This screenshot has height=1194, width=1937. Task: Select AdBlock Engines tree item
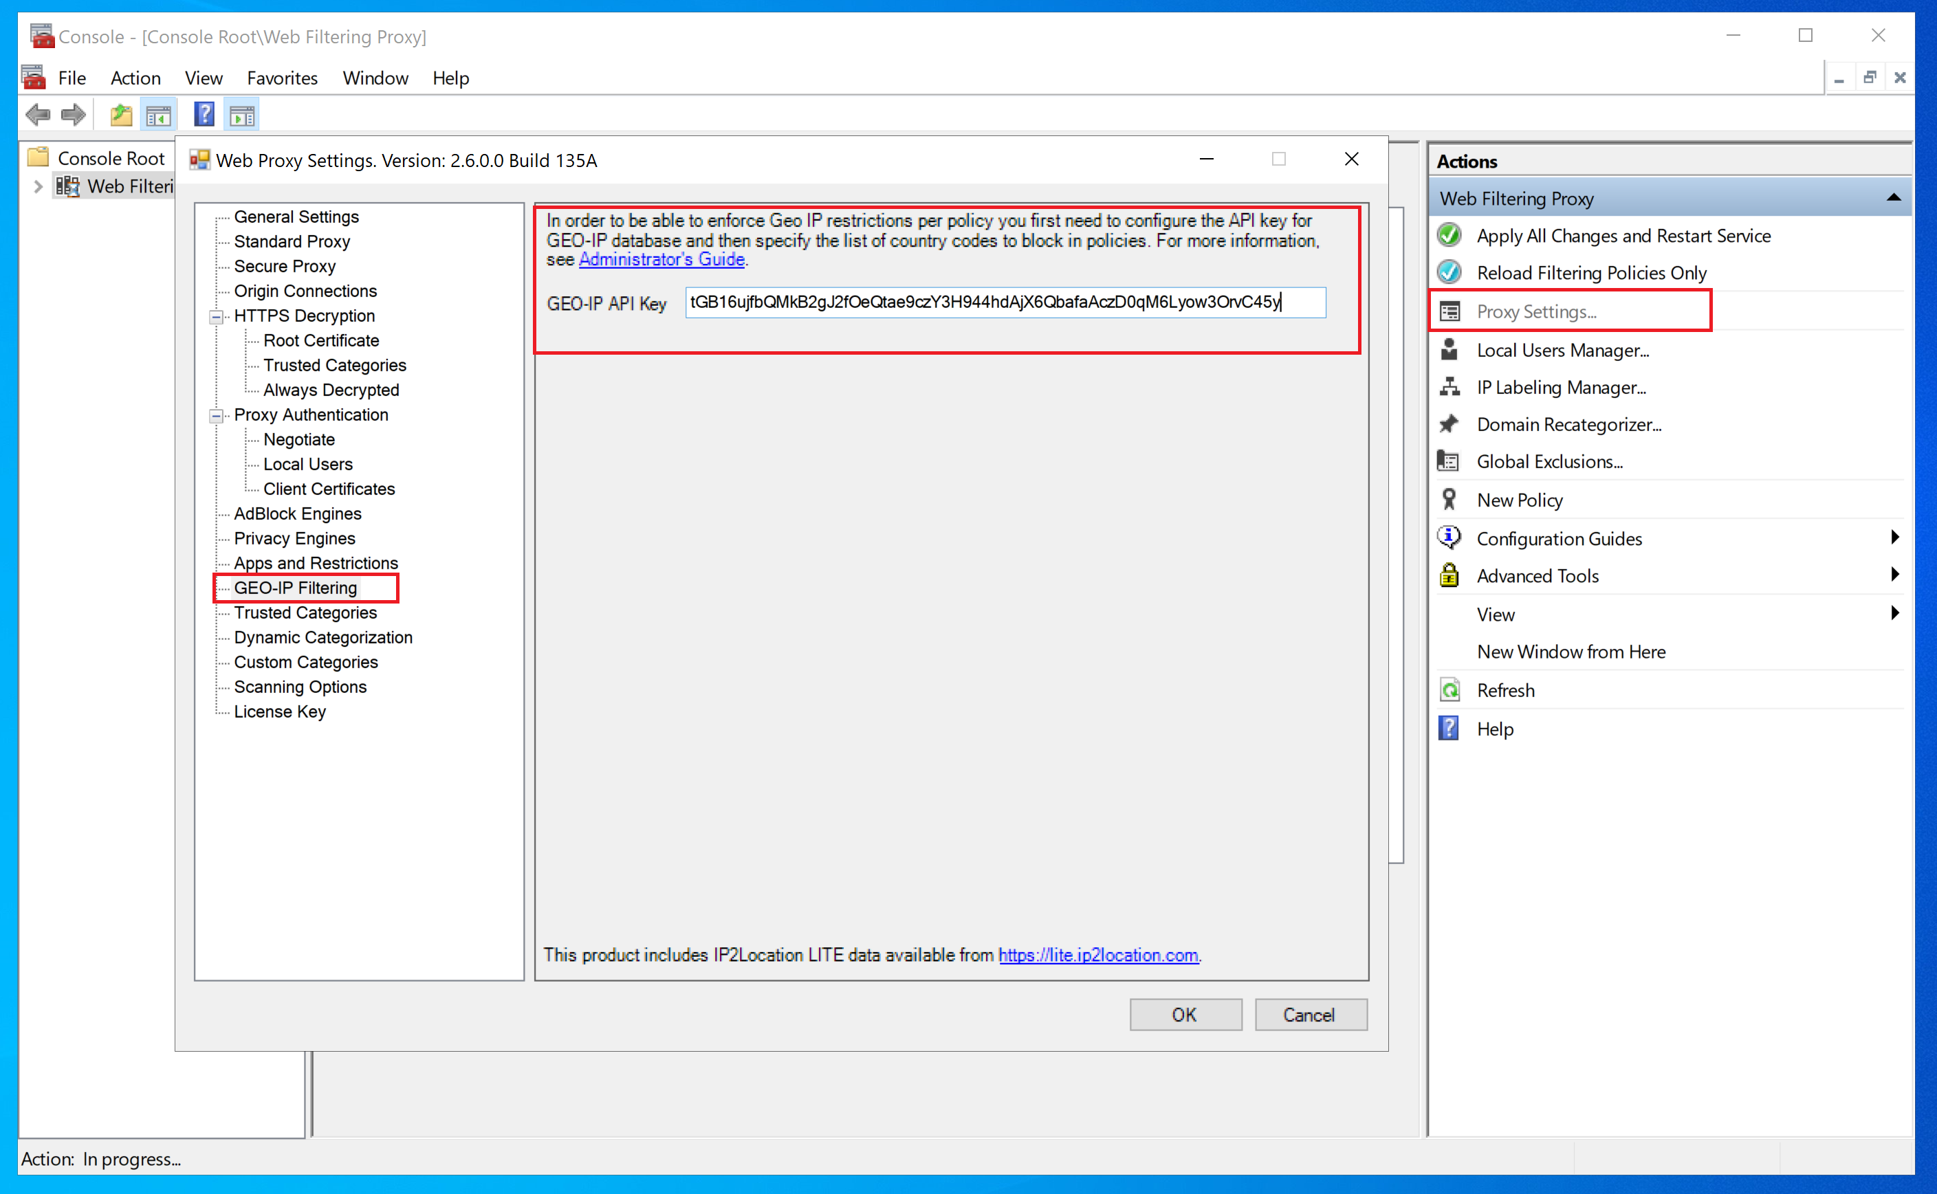(297, 513)
